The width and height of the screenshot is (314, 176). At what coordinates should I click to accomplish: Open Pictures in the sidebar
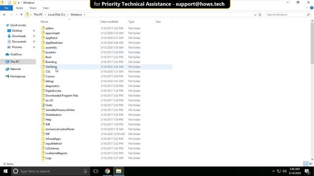17,47
